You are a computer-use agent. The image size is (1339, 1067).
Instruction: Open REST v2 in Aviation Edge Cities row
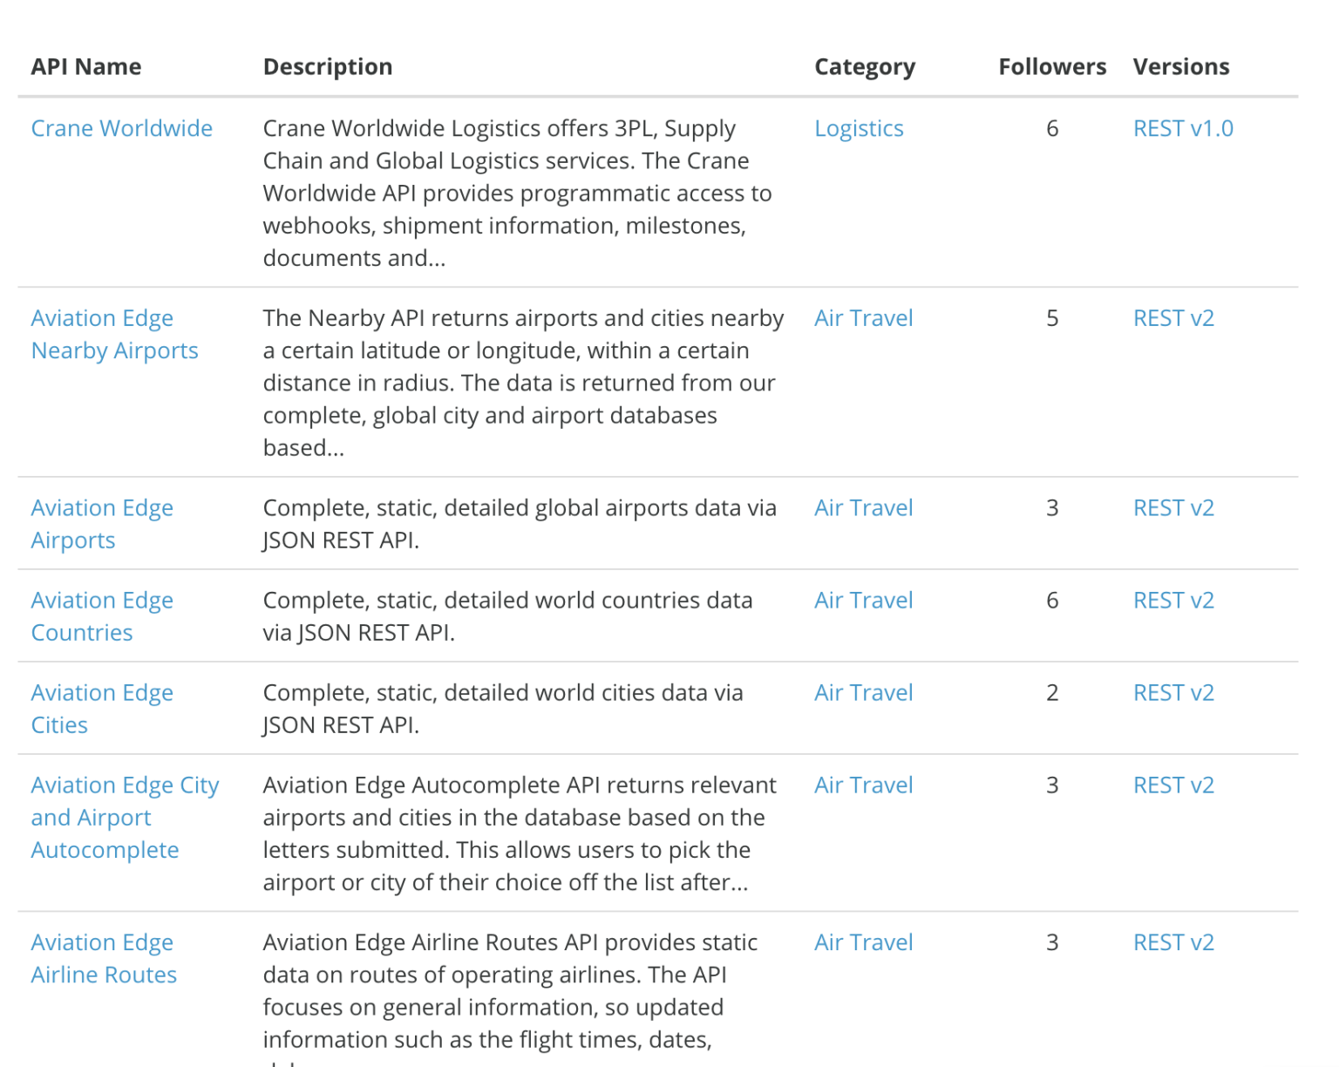click(x=1172, y=693)
